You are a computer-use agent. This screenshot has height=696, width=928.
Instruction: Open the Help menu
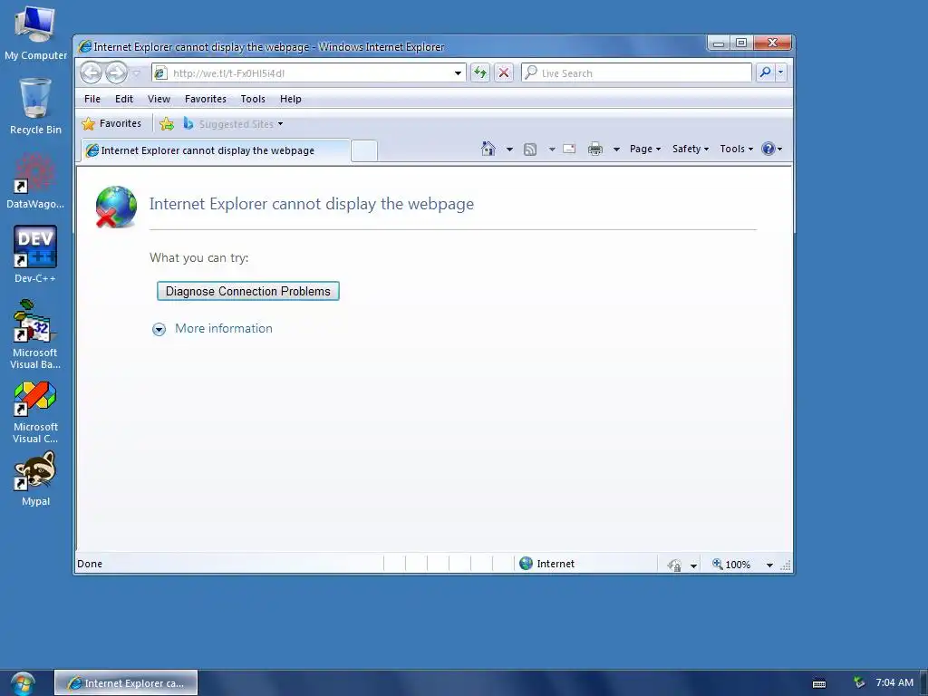pyautogui.click(x=290, y=99)
